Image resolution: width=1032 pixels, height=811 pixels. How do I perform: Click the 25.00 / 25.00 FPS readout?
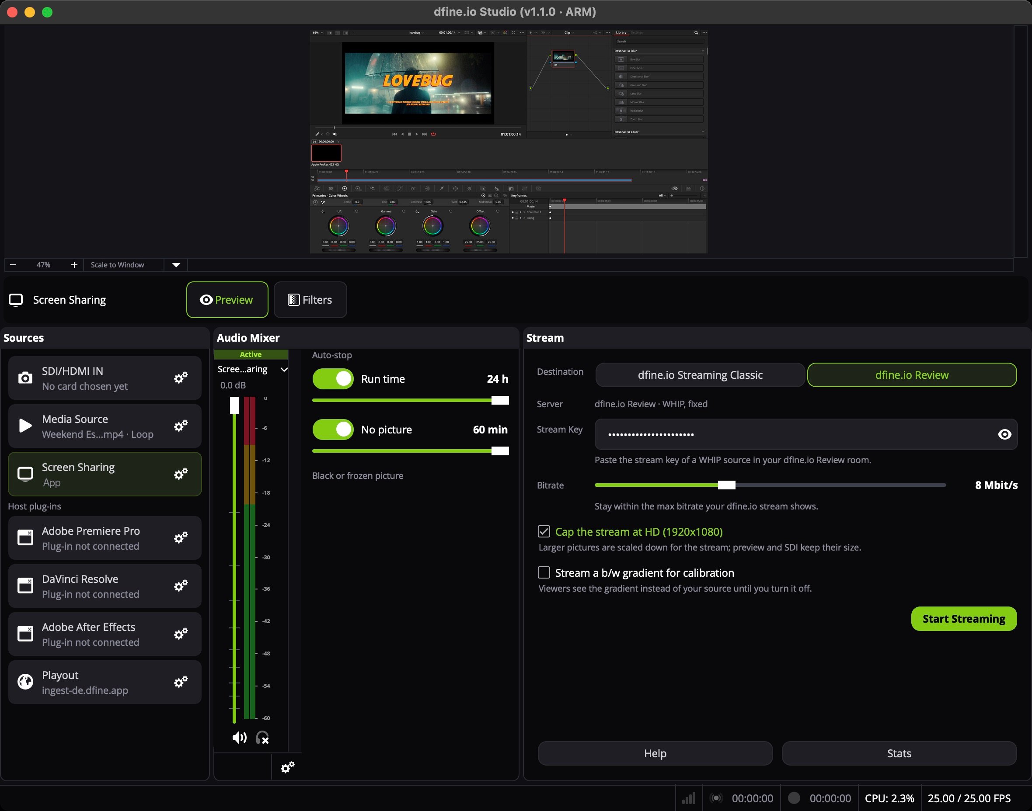[969, 798]
